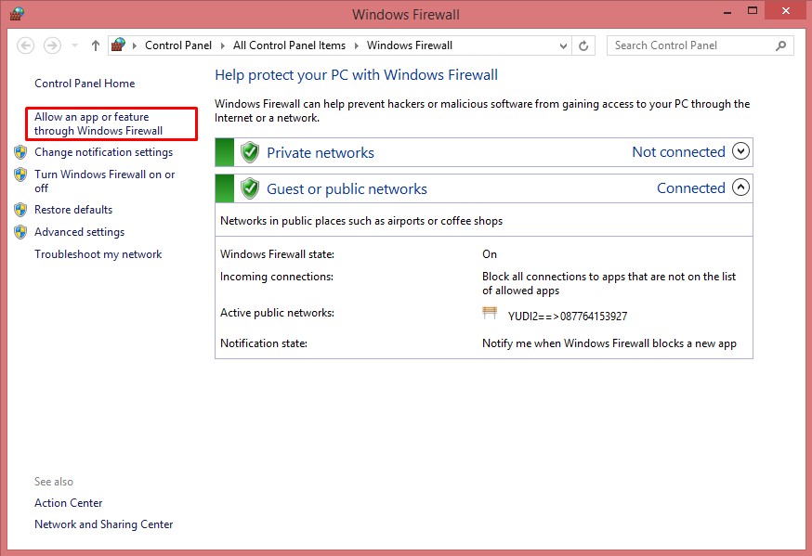Open Turn Windows Firewall on or off
This screenshot has height=556, width=812.
coord(105,181)
